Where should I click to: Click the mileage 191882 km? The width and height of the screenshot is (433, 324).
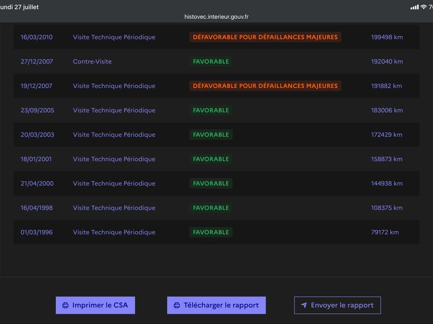pos(386,86)
